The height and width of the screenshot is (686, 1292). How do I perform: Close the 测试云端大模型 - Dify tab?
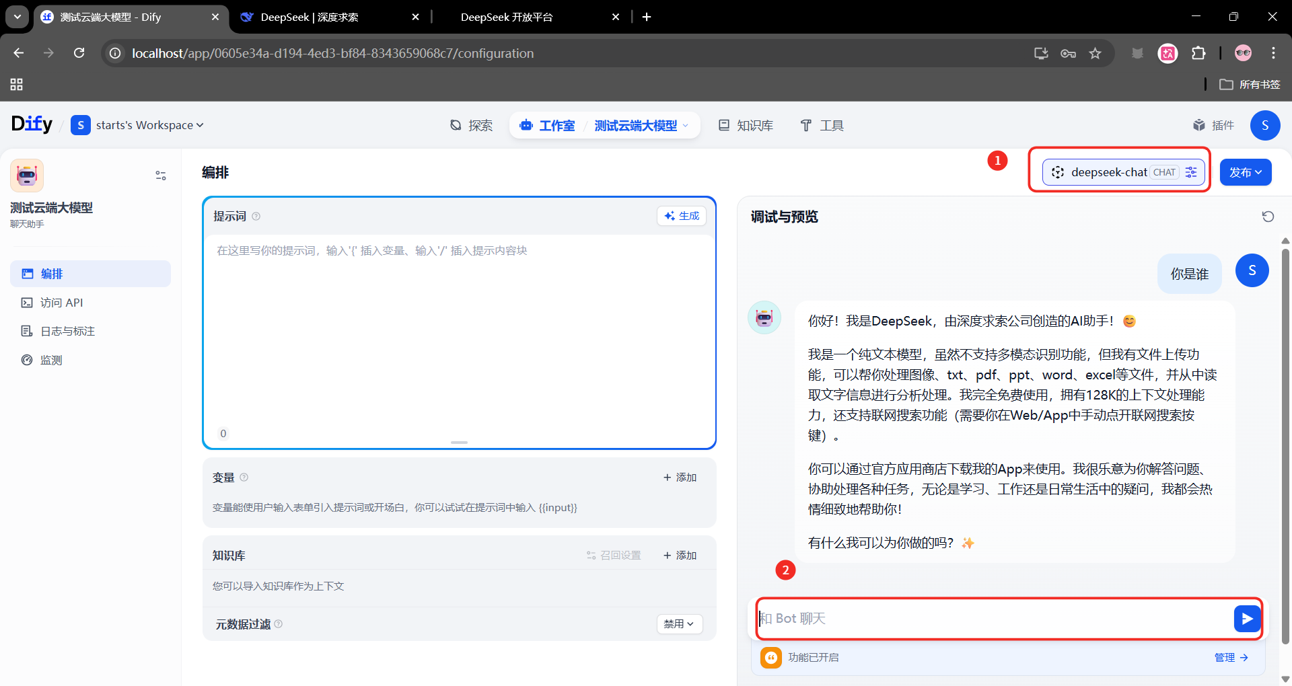click(215, 17)
